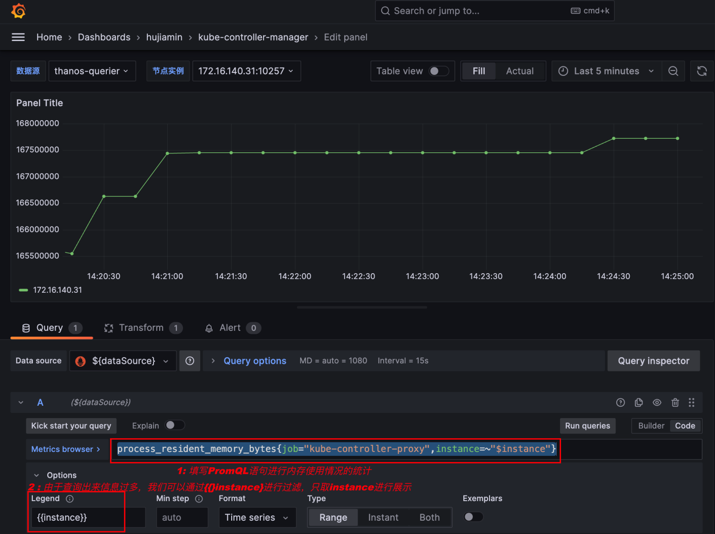The image size is (715, 534).
Task: Open kube-controller-manager dashboard breadcrumb
Action: click(253, 37)
